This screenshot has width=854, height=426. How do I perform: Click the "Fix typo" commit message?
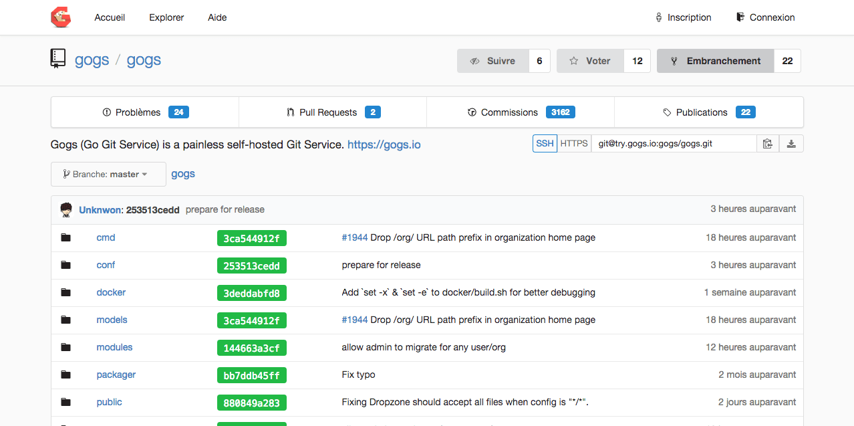pos(358,375)
